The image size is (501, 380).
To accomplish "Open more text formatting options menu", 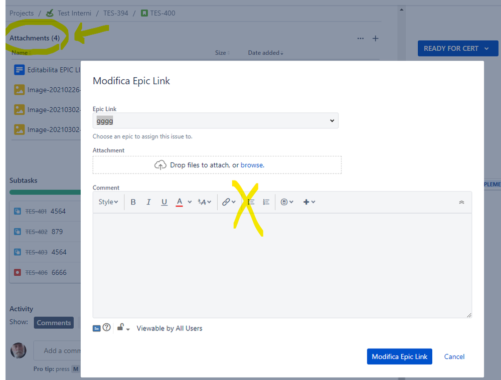I will (x=204, y=202).
